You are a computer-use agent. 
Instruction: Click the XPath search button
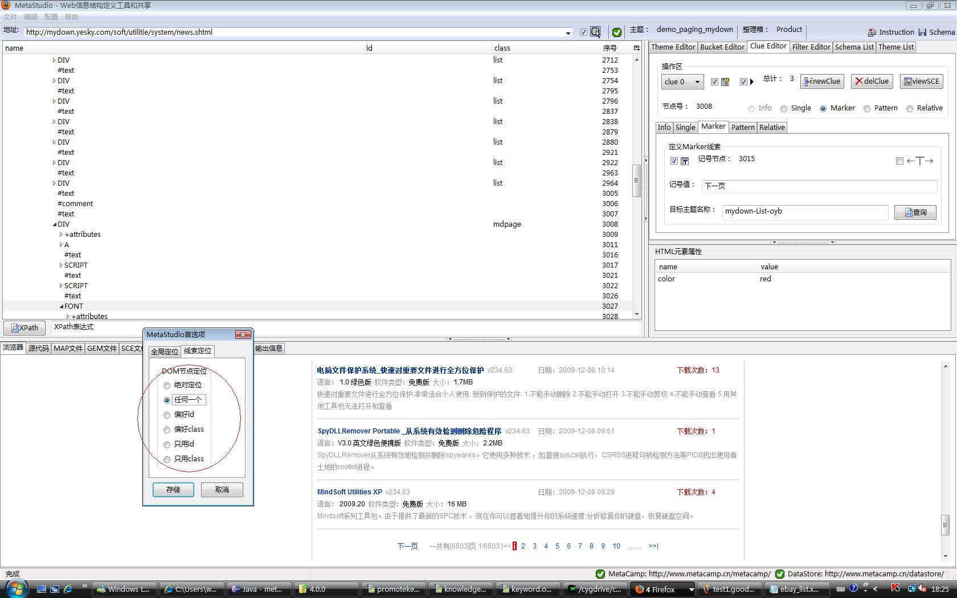25,327
